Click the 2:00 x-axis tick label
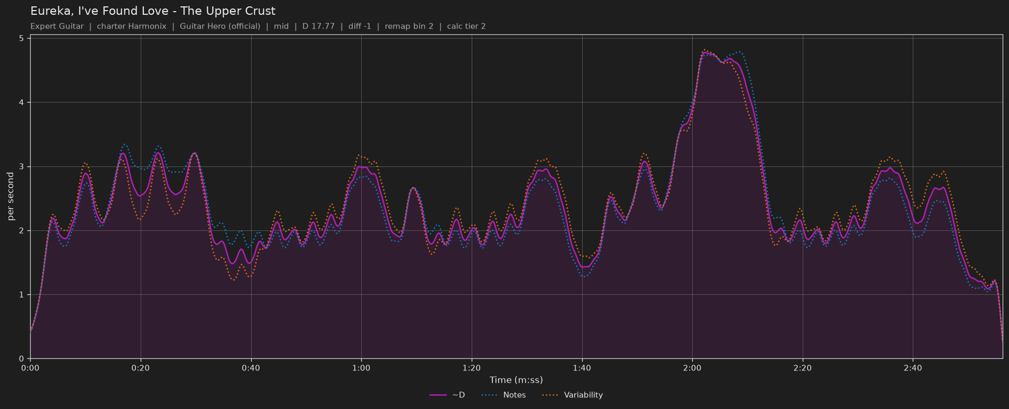This screenshot has width=1009, height=409. (x=692, y=368)
